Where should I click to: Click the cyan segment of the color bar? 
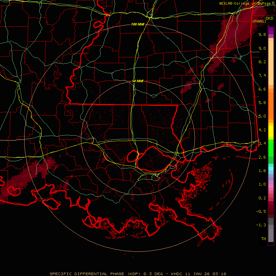click(271, 169)
